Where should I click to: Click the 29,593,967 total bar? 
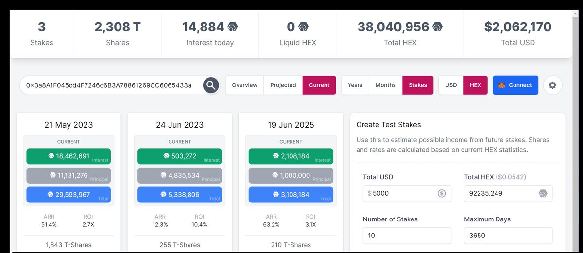[x=69, y=195]
